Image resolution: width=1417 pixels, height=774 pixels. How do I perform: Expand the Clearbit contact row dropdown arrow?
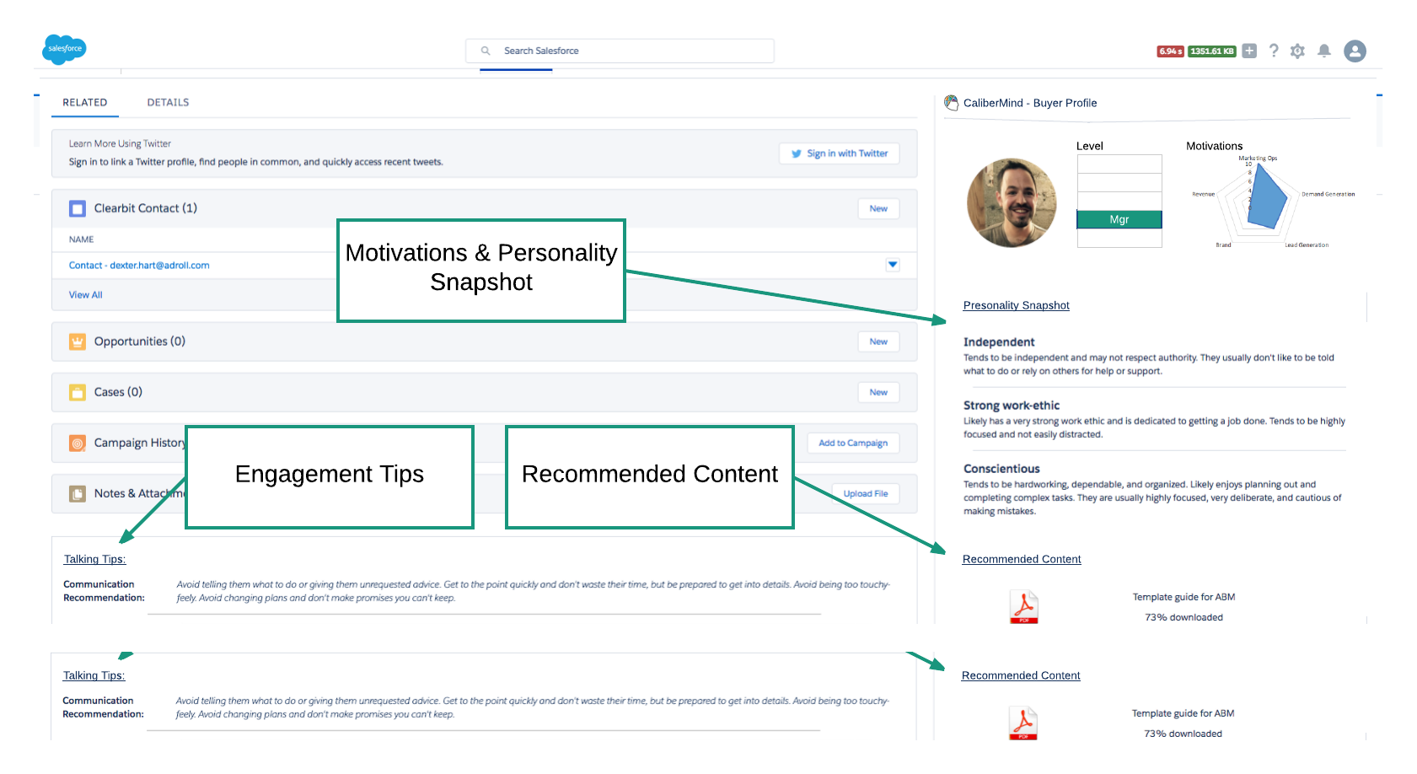tap(893, 265)
